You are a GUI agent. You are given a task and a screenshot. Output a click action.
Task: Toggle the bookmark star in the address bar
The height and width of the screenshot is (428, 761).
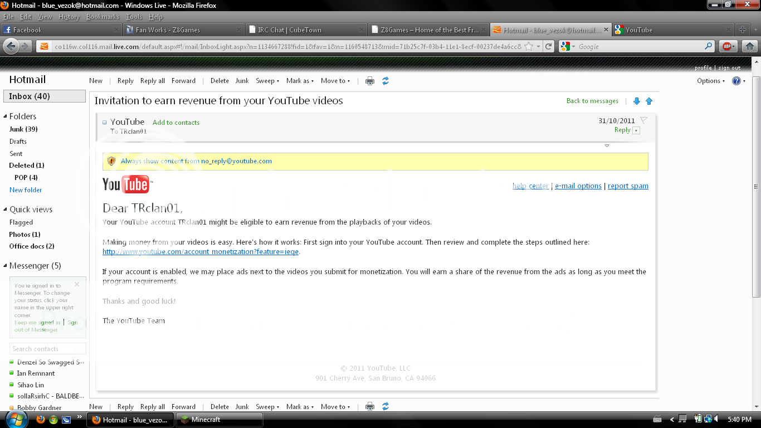529,47
